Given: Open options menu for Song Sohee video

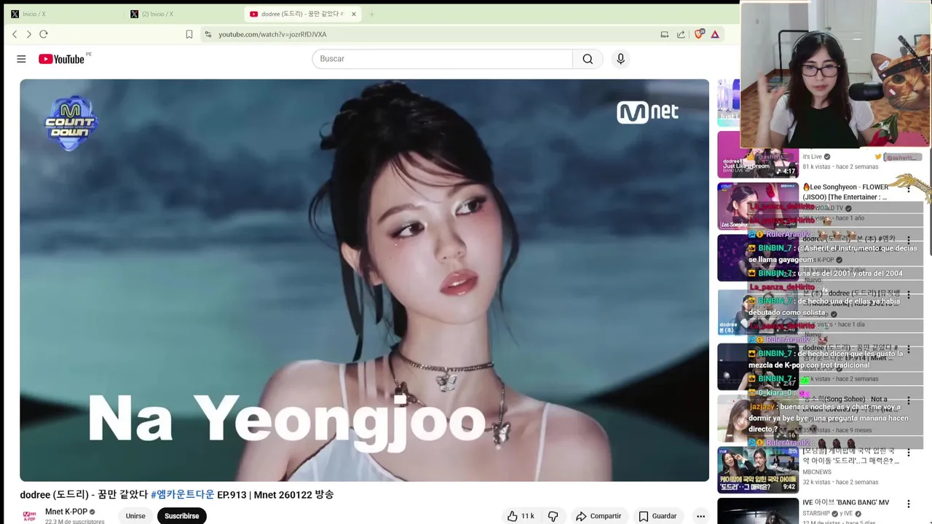Looking at the screenshot, I should (908, 400).
